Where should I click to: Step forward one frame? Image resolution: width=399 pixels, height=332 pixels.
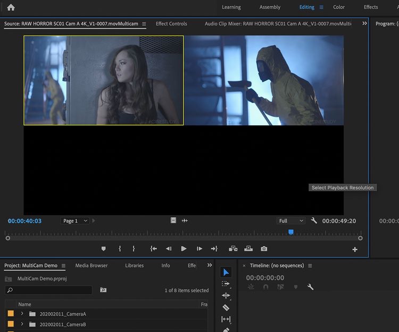[199, 249]
